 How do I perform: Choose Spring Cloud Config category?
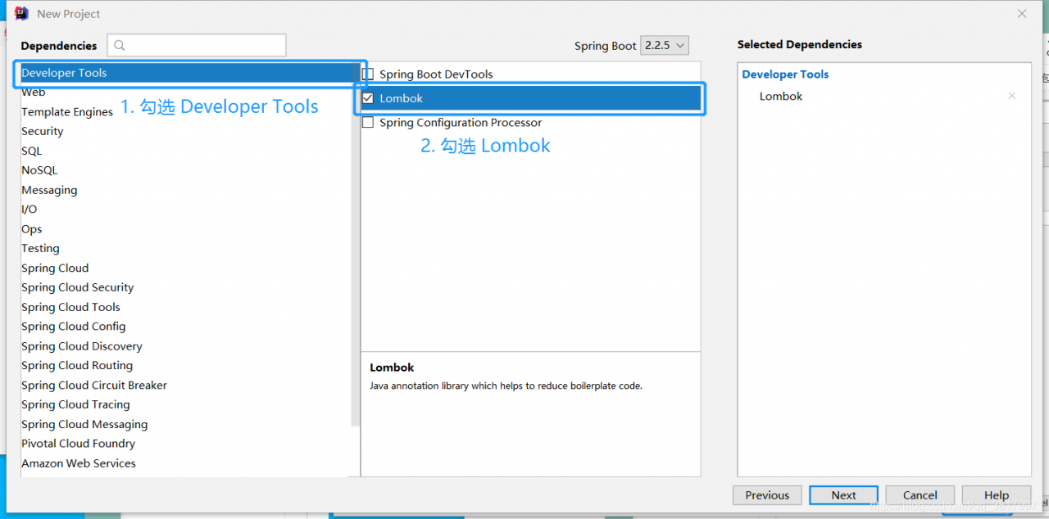(74, 327)
